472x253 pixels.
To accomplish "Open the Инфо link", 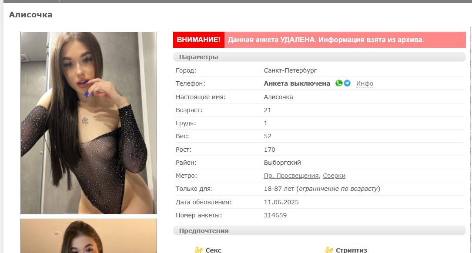I will [365, 83].
